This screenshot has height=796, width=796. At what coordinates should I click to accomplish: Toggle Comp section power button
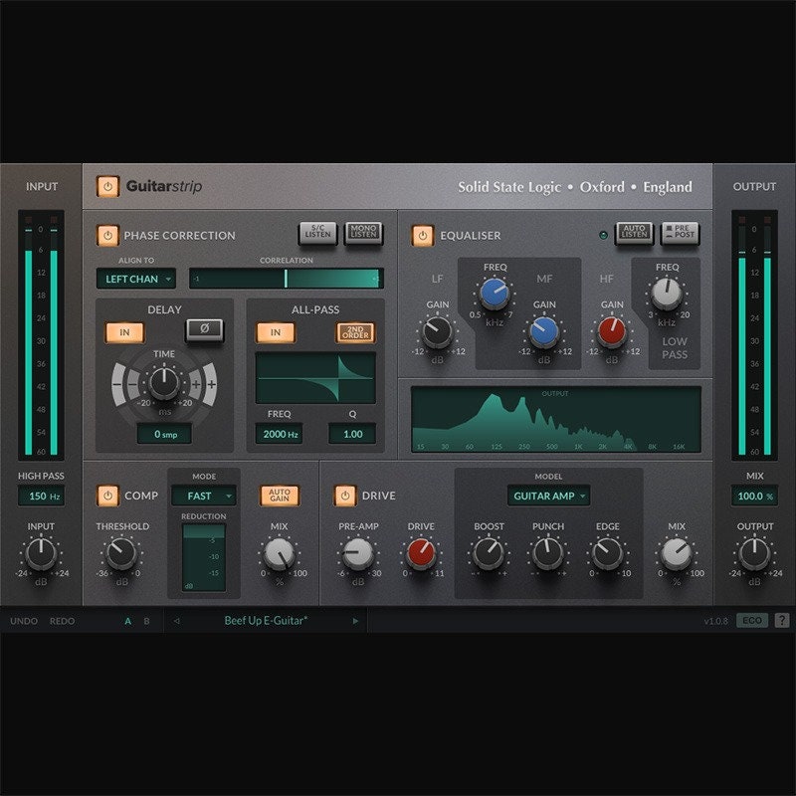click(107, 496)
